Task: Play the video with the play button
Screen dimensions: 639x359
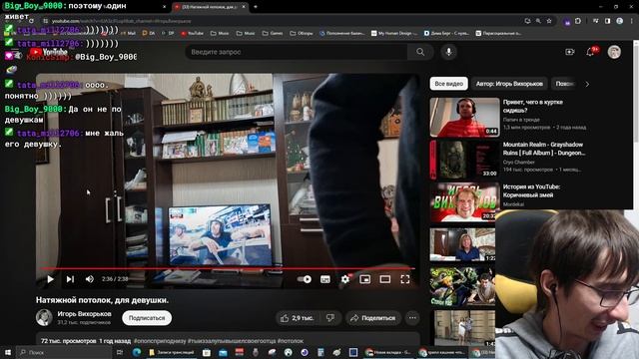Action: tap(50, 279)
